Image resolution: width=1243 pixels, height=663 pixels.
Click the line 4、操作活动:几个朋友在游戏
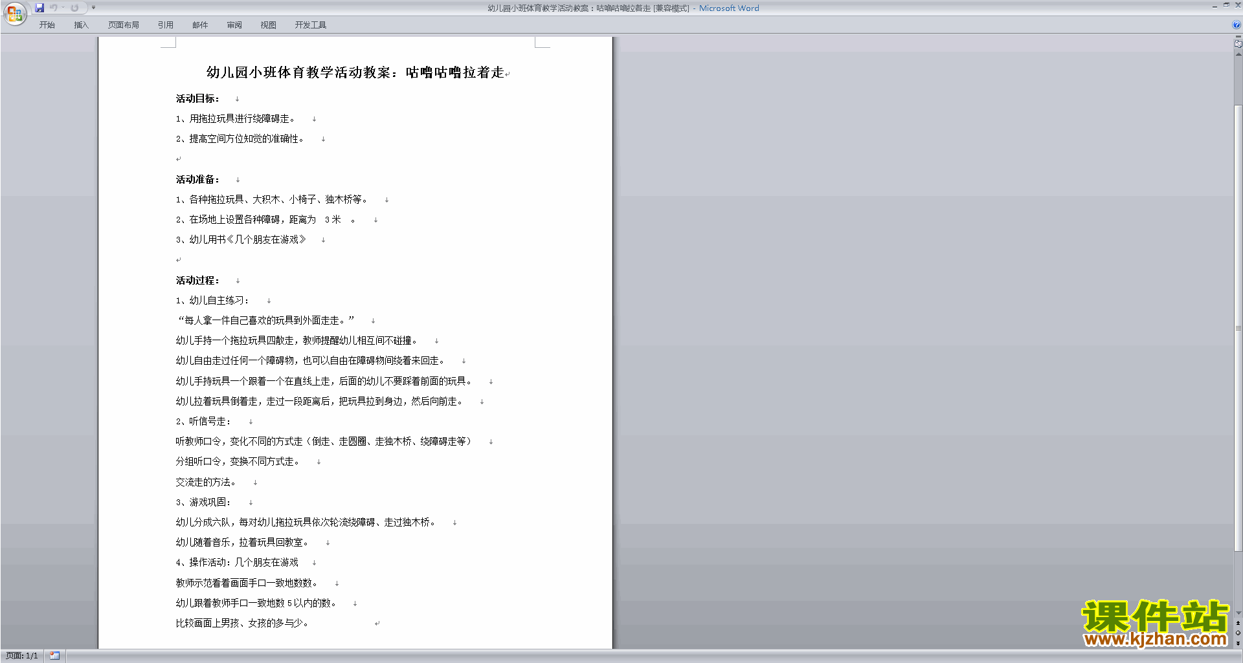tap(237, 563)
